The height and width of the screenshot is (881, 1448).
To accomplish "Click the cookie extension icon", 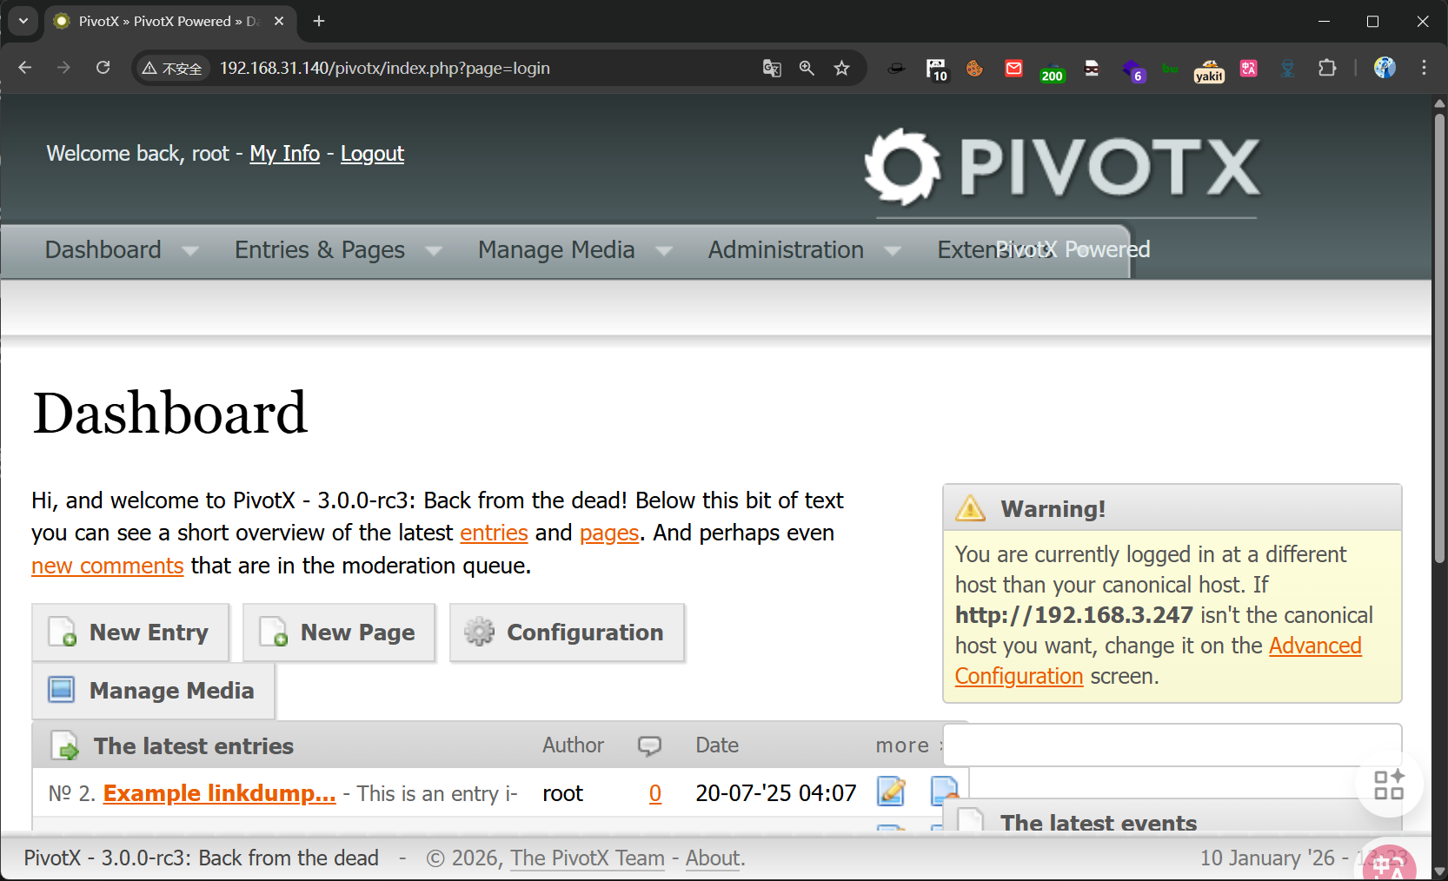I will point(974,69).
